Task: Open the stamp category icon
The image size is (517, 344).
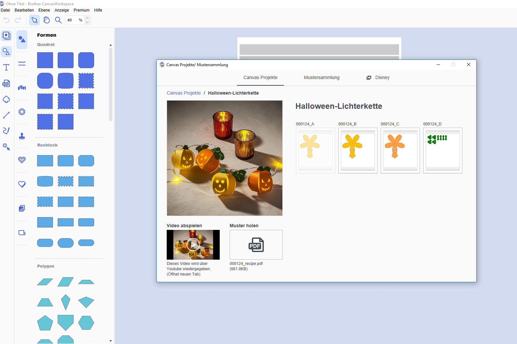Action: point(22,136)
